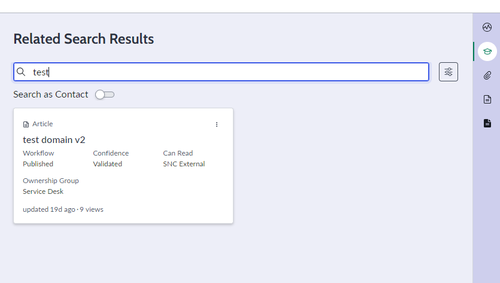The width and height of the screenshot is (500, 283).
Task: Click the SNC External can-read value
Action: click(184, 164)
